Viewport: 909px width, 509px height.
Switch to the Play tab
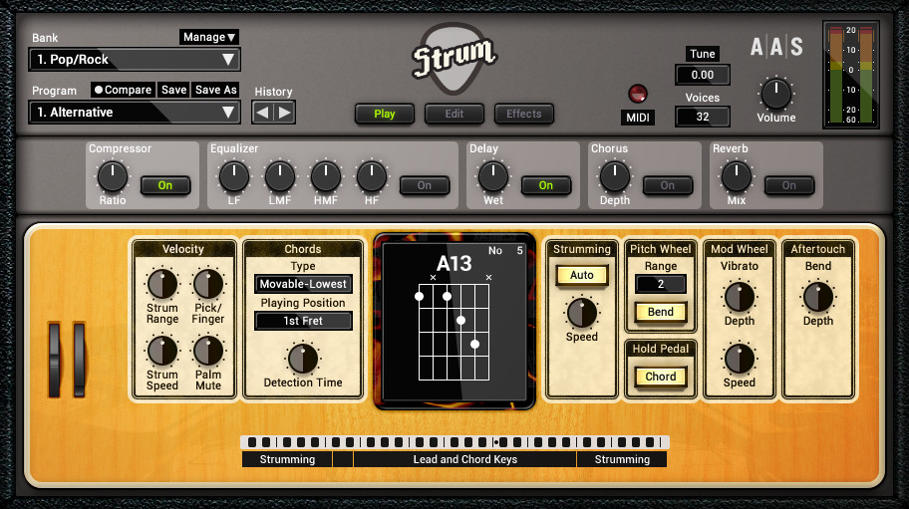pyautogui.click(x=385, y=114)
